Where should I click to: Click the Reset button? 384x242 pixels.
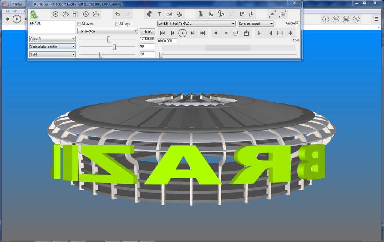pyautogui.click(x=147, y=31)
